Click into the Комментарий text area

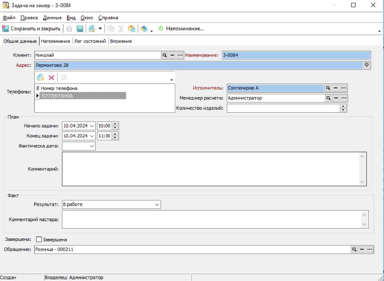pyautogui.click(x=210, y=169)
